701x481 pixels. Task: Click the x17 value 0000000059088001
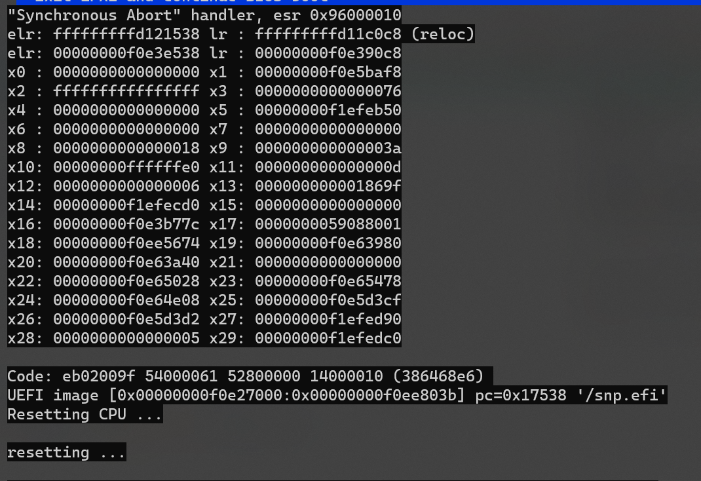coord(328,224)
